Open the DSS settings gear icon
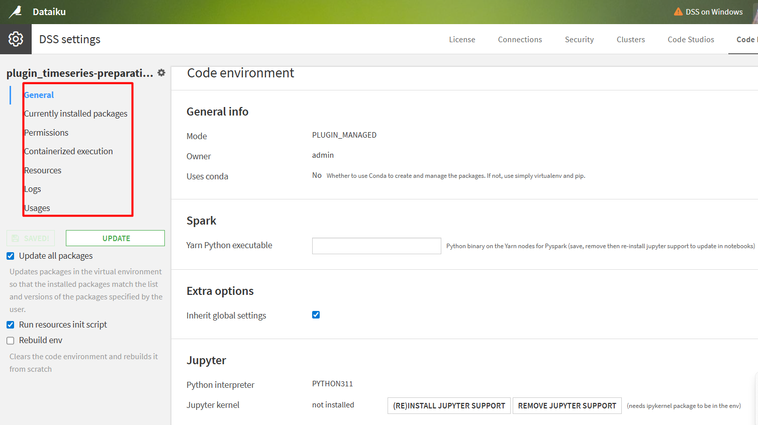Viewport: 758px width, 425px height. coord(16,39)
